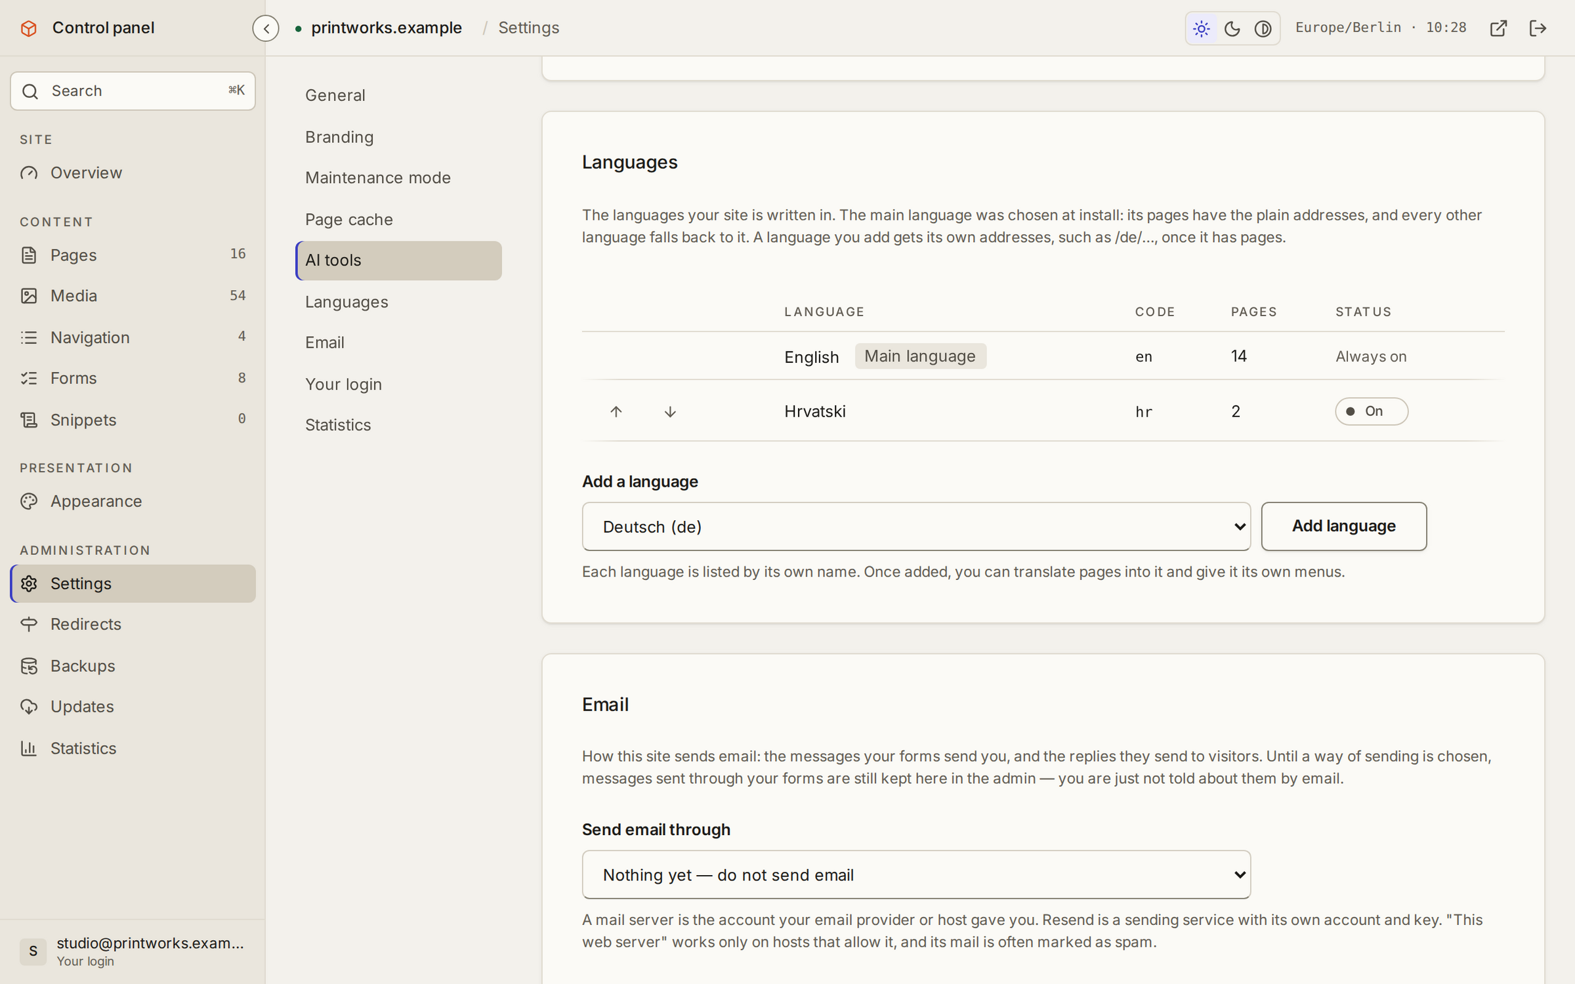Click the Main language badge
This screenshot has height=984, width=1575.
pos(920,356)
